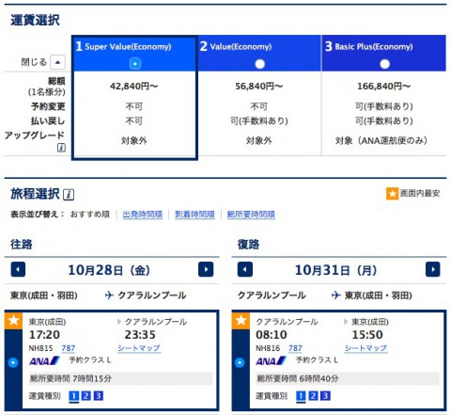Go to next day after 10月28日
Screen dimensions: 451x415
coord(206,270)
